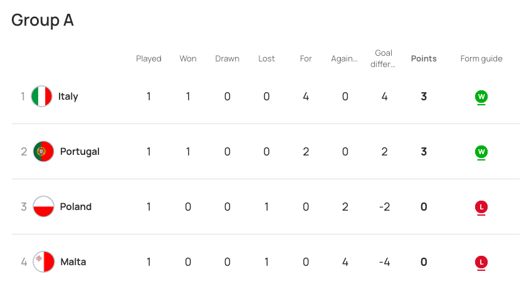Click Poland's red L form badge
Viewport: 524px width, 289px height.
pyautogui.click(x=481, y=207)
